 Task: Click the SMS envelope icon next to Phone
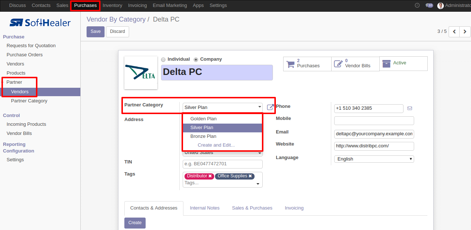pos(410,108)
